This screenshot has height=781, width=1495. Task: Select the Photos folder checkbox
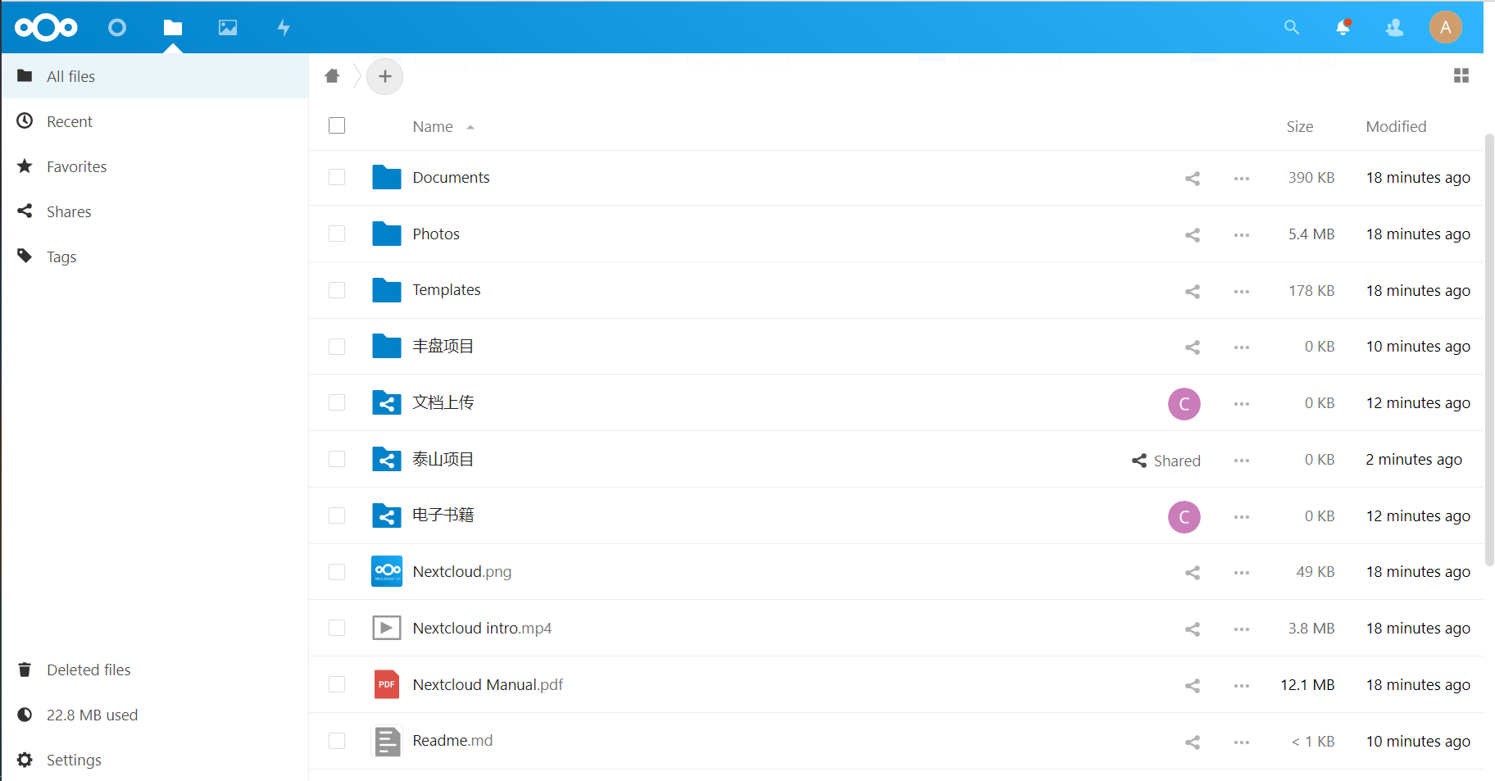337,234
